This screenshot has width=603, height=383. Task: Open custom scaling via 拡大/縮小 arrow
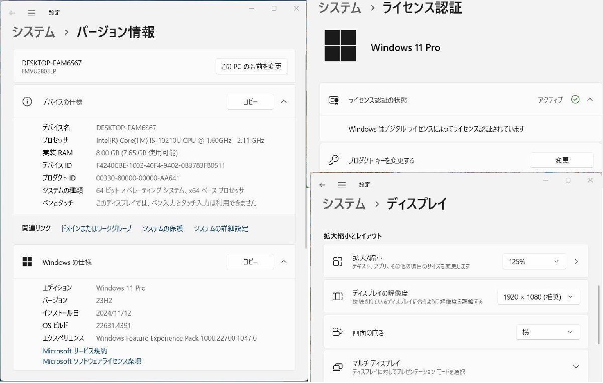pyautogui.click(x=576, y=261)
